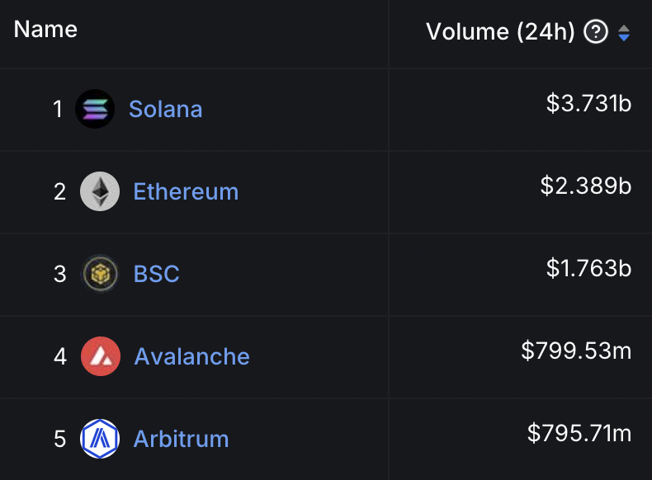Click the blue Arbitrum hexagon icon

pyautogui.click(x=100, y=439)
